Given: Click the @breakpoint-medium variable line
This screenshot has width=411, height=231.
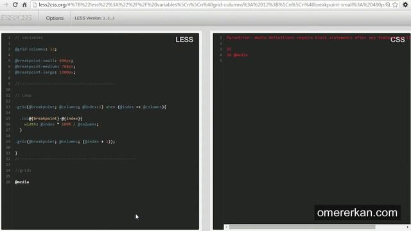Looking at the screenshot, I should (x=45, y=67).
